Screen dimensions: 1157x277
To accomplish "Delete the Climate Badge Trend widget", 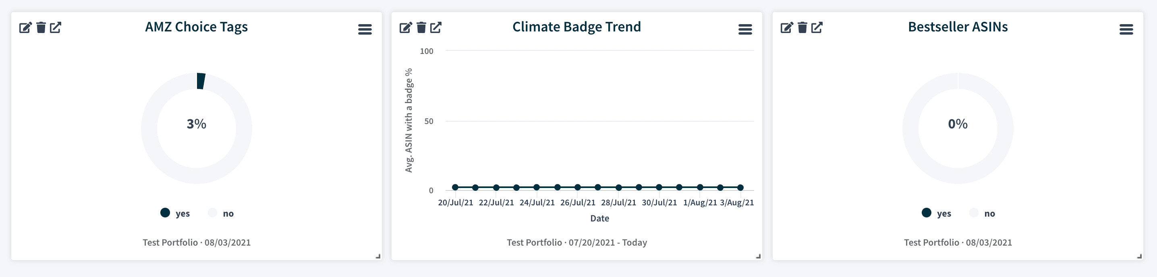I will pos(421,28).
